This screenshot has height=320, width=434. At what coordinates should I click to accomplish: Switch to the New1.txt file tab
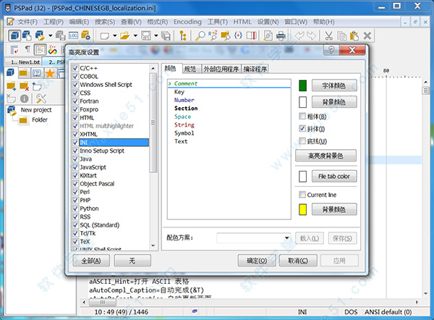[x=25, y=62]
